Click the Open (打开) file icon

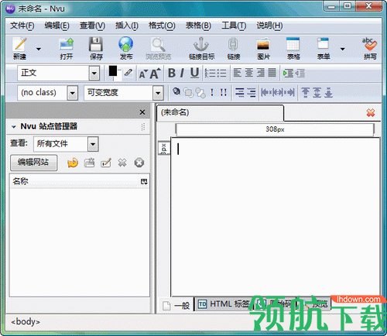tap(67, 48)
